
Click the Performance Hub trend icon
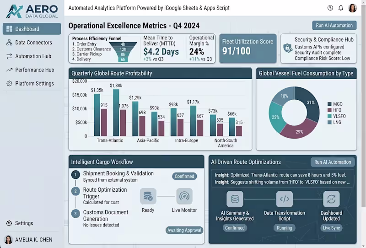point(9,70)
